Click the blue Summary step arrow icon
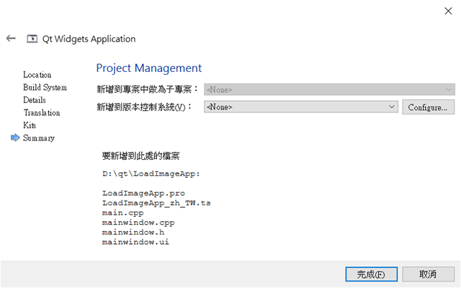 [x=15, y=138]
